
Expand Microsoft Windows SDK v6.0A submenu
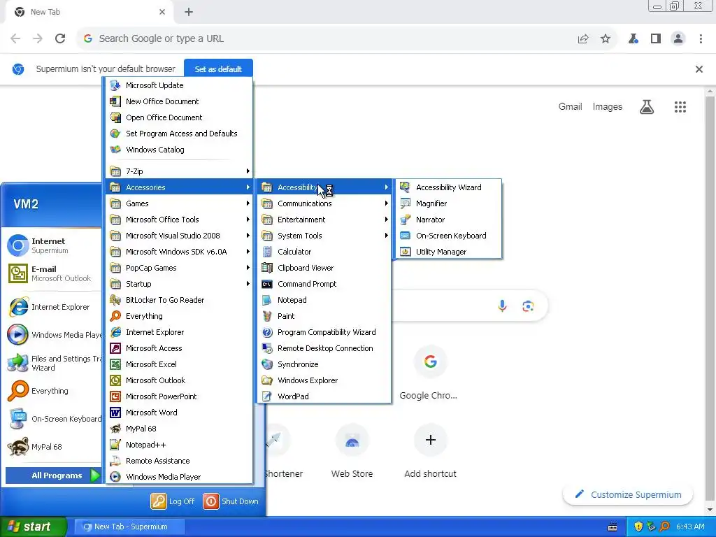coord(179,252)
